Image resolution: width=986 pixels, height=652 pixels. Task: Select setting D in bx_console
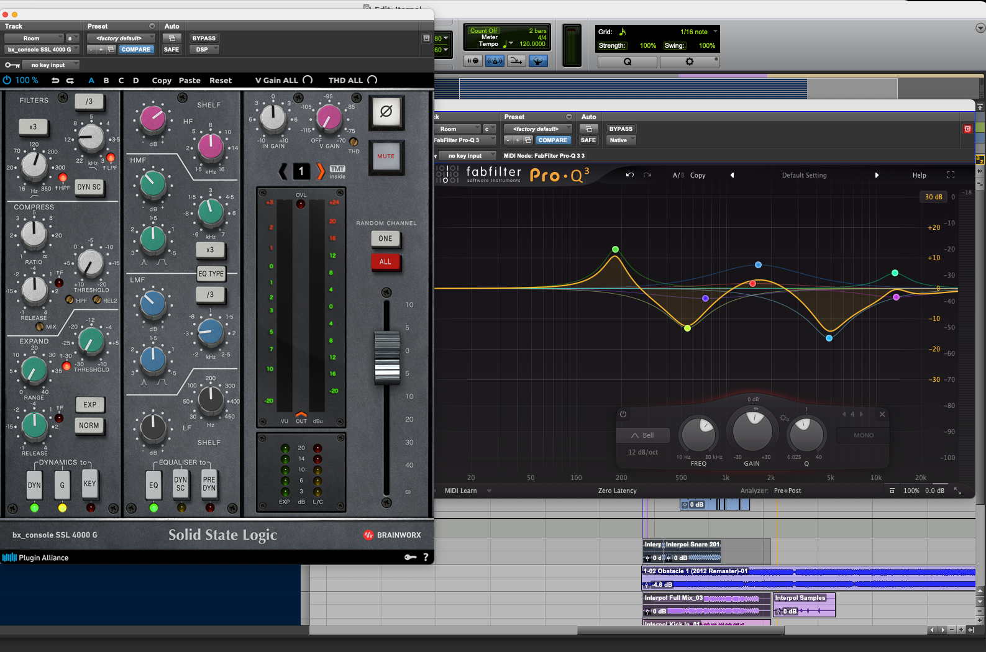click(136, 81)
